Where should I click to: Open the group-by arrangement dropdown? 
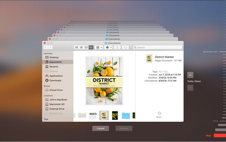click(x=99, y=47)
